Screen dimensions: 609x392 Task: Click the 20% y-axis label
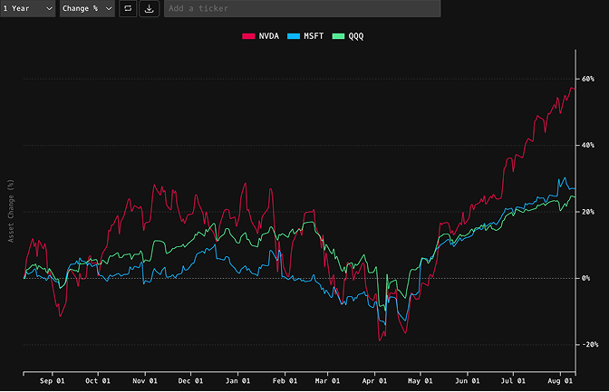tap(587, 212)
